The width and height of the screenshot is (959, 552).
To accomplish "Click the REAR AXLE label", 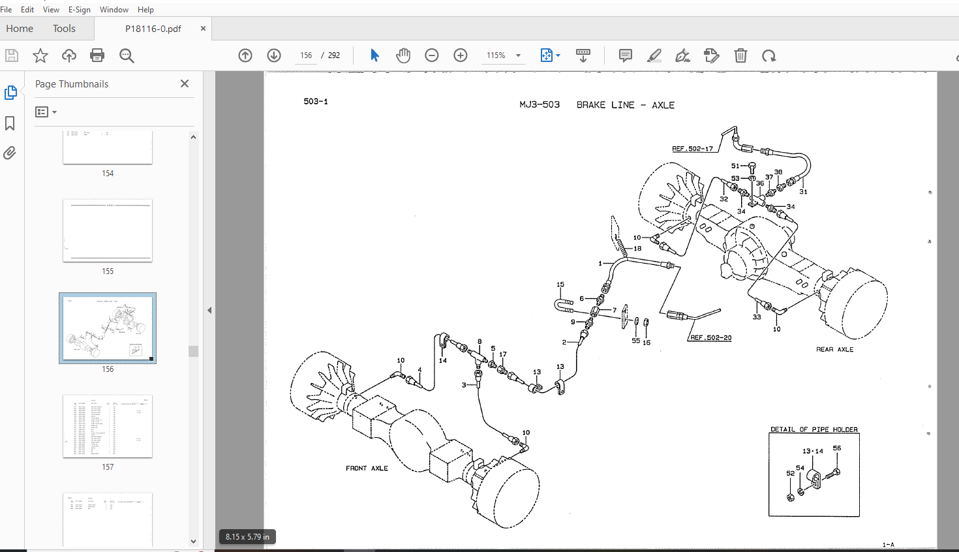I will coord(834,350).
